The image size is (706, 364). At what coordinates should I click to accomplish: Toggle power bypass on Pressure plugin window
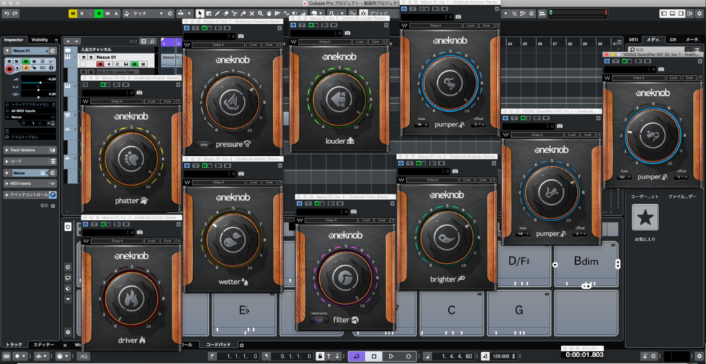coord(187,28)
